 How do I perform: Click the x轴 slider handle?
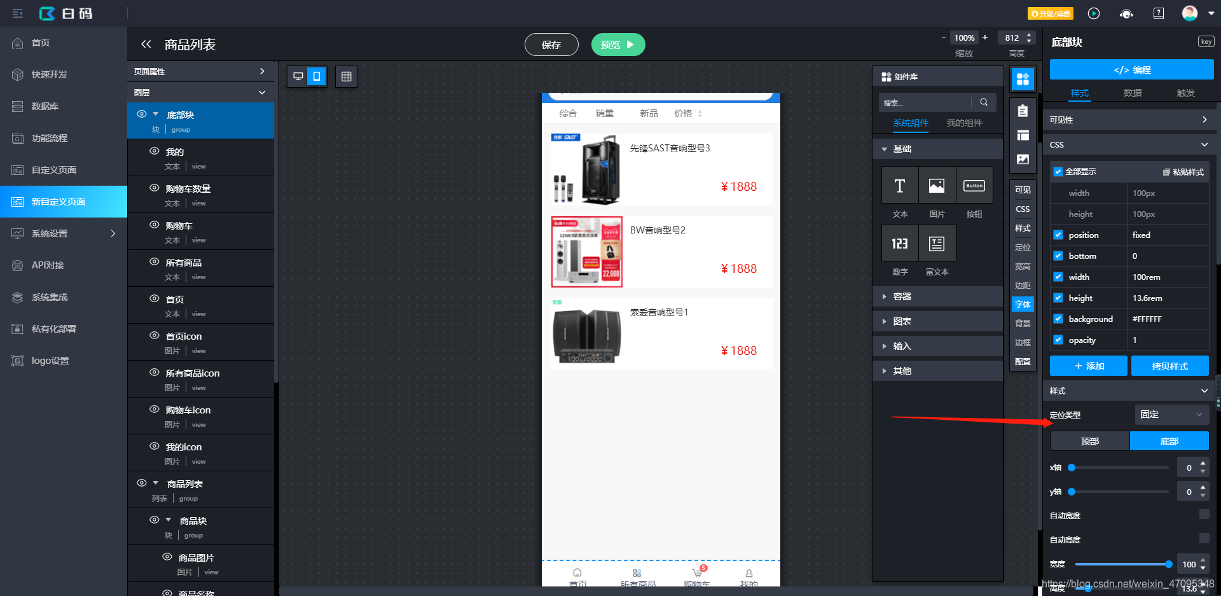coord(1072,468)
